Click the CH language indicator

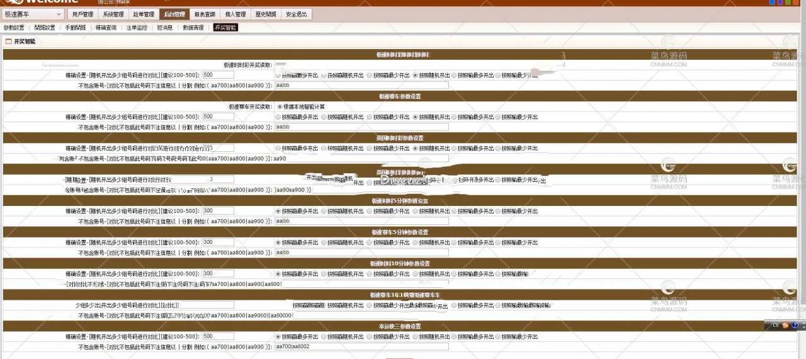(x=775, y=325)
